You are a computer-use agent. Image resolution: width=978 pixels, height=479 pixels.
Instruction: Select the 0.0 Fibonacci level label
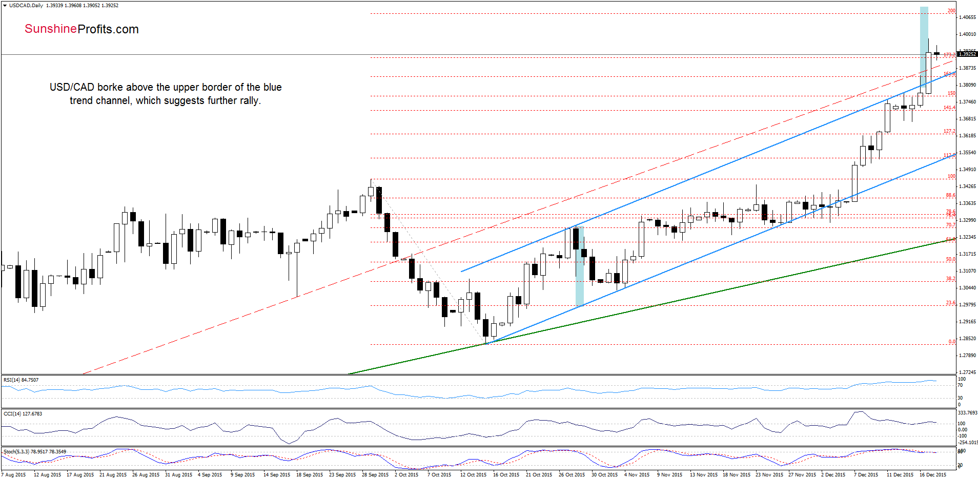952,342
